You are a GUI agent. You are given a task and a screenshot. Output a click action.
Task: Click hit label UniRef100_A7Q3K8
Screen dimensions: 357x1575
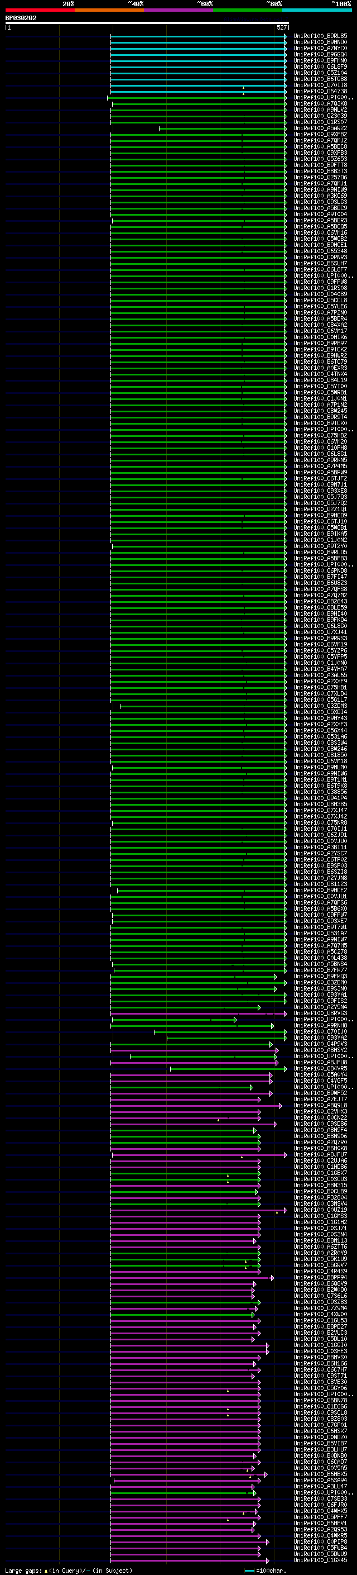320,103
